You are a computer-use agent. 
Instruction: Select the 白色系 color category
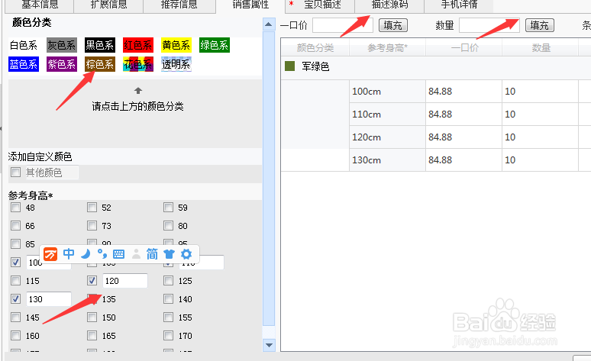tap(24, 45)
